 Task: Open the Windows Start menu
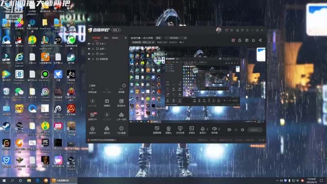click(4, 180)
